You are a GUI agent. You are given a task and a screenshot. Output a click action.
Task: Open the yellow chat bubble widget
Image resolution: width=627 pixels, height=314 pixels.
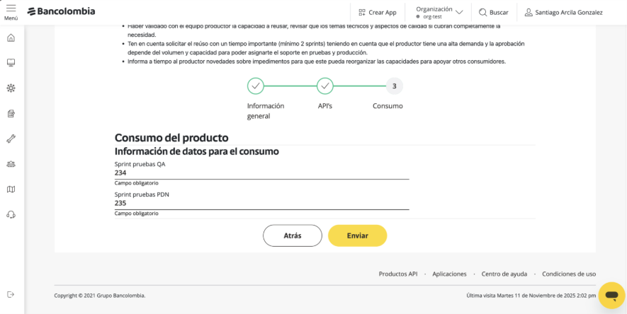pos(611,294)
